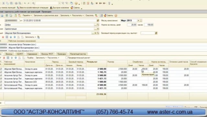Image resolution: width=207 pixels, height=117 pixels.
Task: Open Заполнить dropdown on the accruals table toolbar
Action: coord(41,58)
